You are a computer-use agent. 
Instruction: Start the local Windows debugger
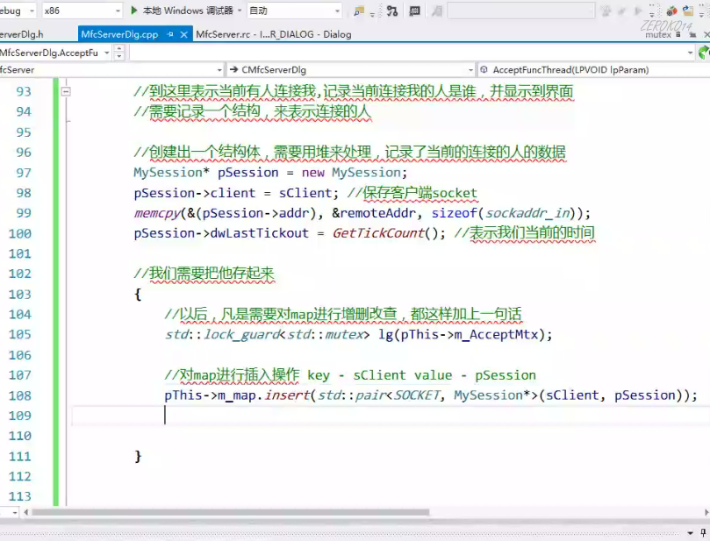point(183,11)
